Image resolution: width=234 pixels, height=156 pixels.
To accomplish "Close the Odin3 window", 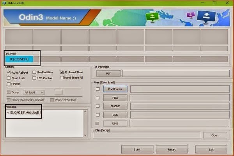I will pos(227,3).
